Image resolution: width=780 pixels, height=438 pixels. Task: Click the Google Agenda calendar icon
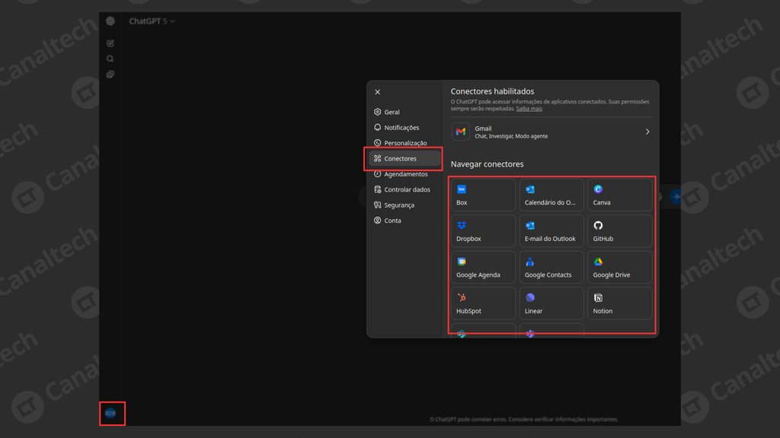tap(462, 262)
